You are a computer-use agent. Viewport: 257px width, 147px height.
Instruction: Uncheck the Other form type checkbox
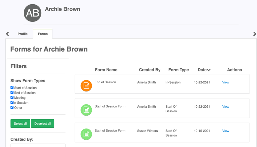[x=12, y=107]
